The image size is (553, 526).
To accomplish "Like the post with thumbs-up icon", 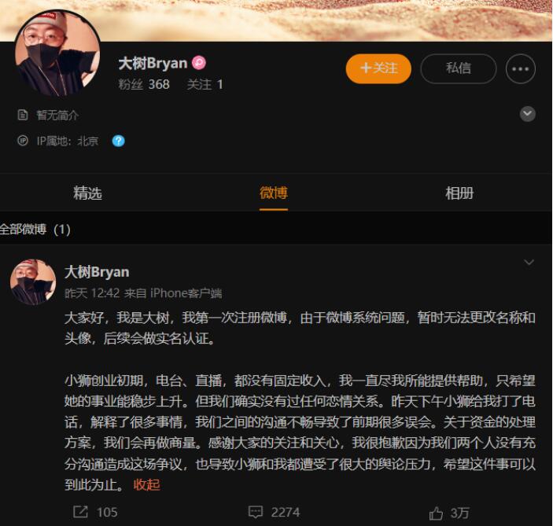I will [436, 513].
